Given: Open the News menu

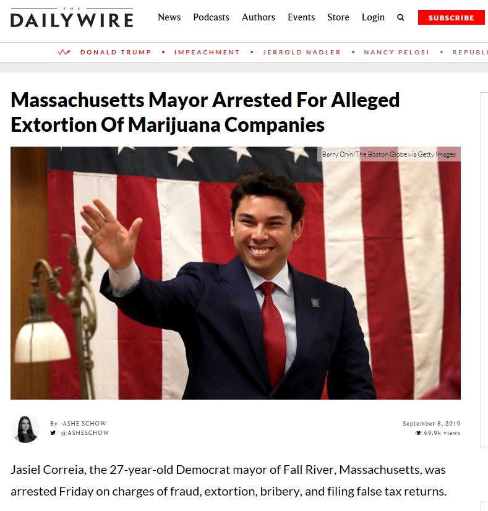Looking at the screenshot, I should point(169,17).
